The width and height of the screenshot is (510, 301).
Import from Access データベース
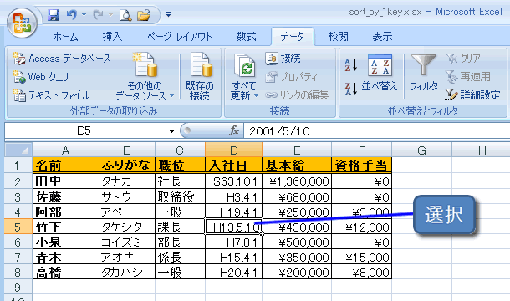coord(62,59)
